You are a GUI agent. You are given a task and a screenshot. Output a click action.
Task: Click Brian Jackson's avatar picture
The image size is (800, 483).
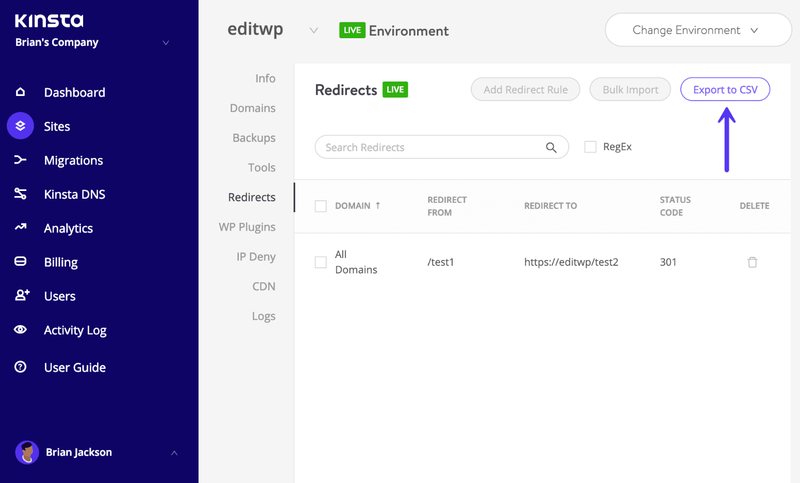(x=27, y=453)
